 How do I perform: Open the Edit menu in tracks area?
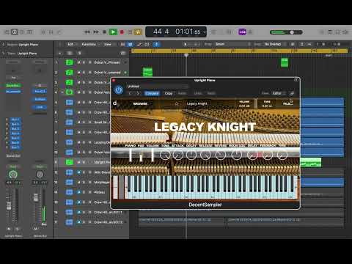point(70,44)
